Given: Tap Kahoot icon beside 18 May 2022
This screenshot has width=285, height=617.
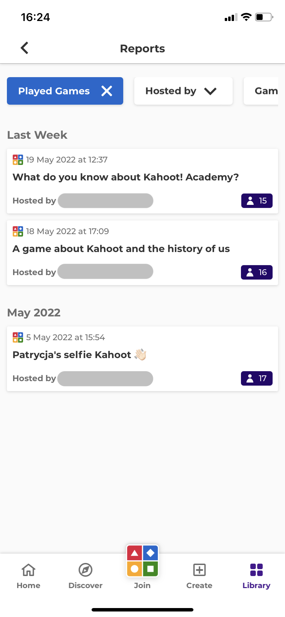Looking at the screenshot, I should (18, 231).
